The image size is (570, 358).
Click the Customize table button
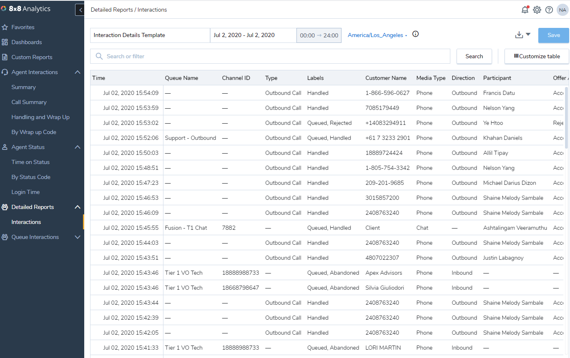537,56
